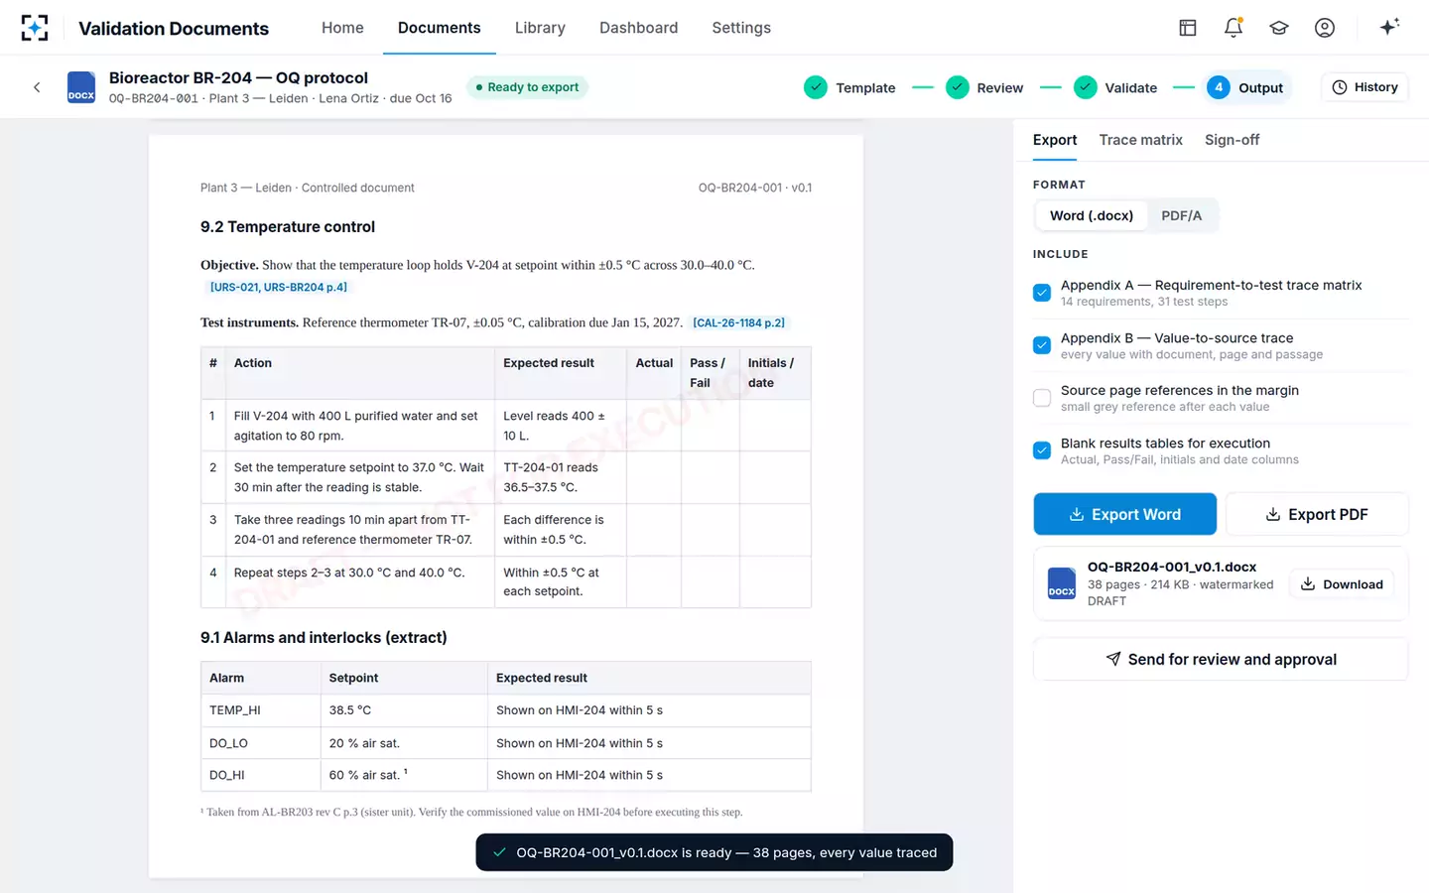
Task: Click the Documents menu item
Action: click(x=439, y=28)
